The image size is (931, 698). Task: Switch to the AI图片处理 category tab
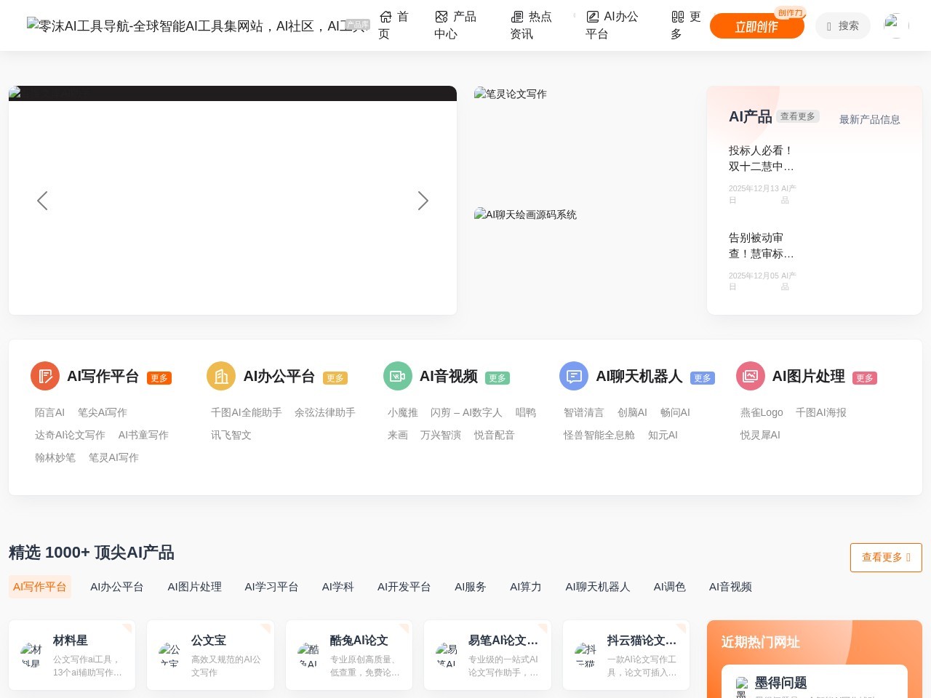(194, 587)
